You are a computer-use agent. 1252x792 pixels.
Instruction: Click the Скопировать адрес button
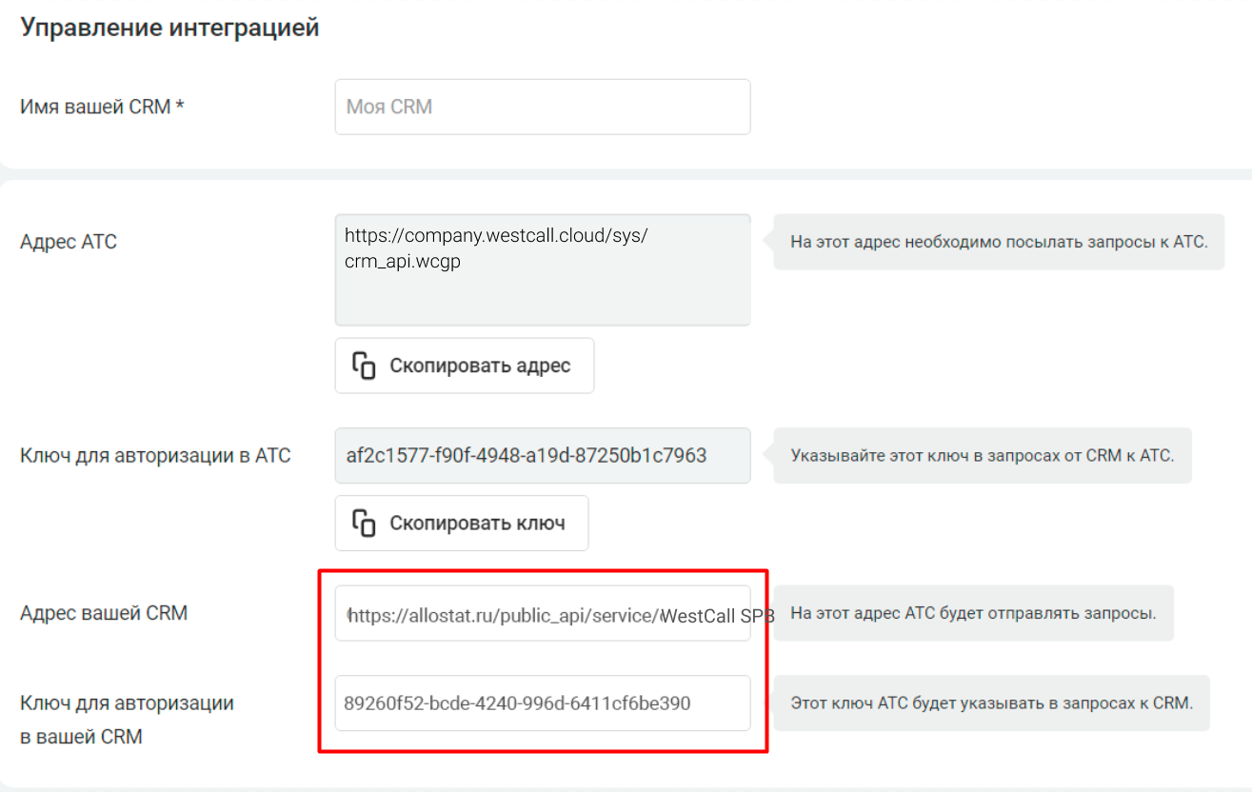(465, 366)
